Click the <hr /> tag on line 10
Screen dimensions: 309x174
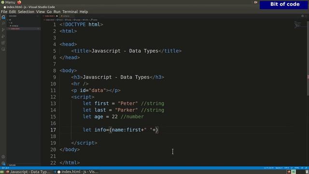coord(80,84)
